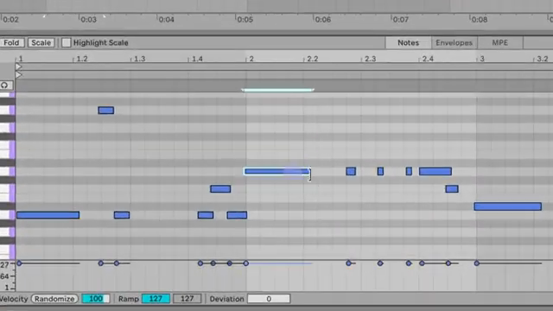Select the highlighted long note at bar 2
This screenshot has width=553, height=311.
[x=277, y=171]
